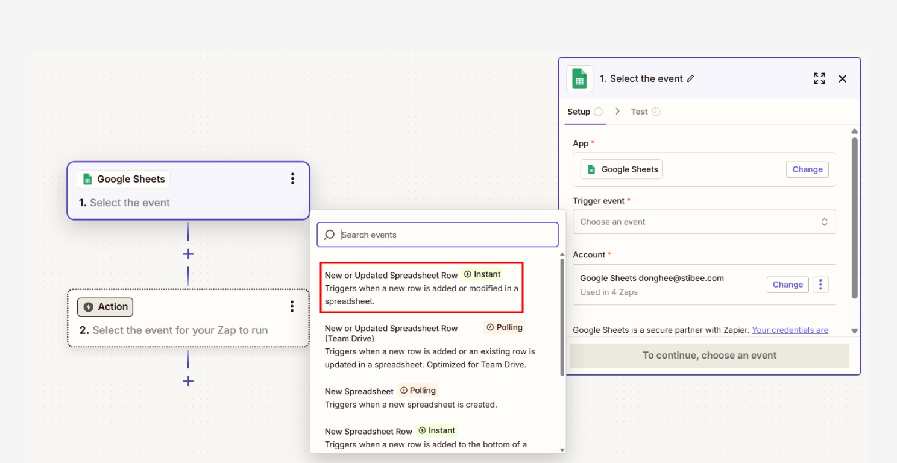897x463 pixels.
Task: Click the Google Sheets icon in App field
Action: 591,169
